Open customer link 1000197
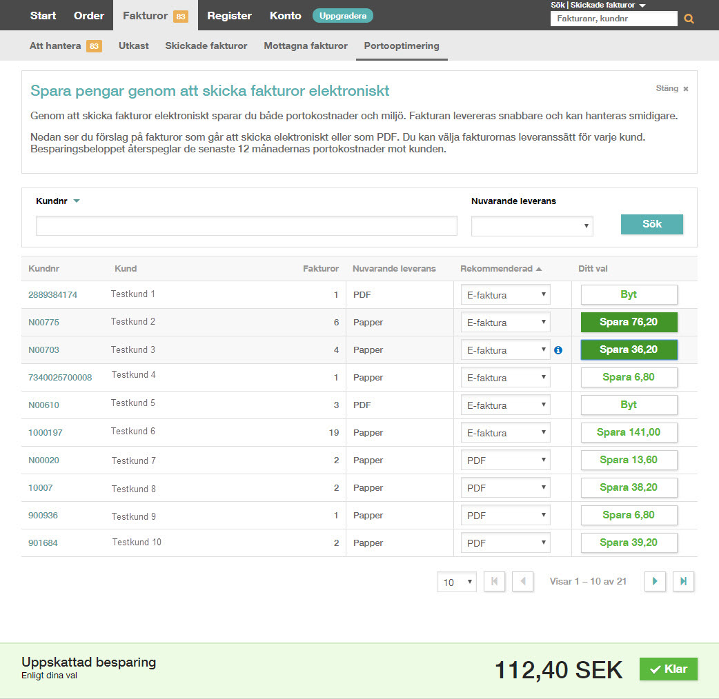Screen dimensions: 719x699 pos(46,432)
